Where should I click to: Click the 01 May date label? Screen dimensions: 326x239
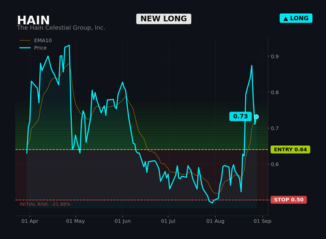76,221
